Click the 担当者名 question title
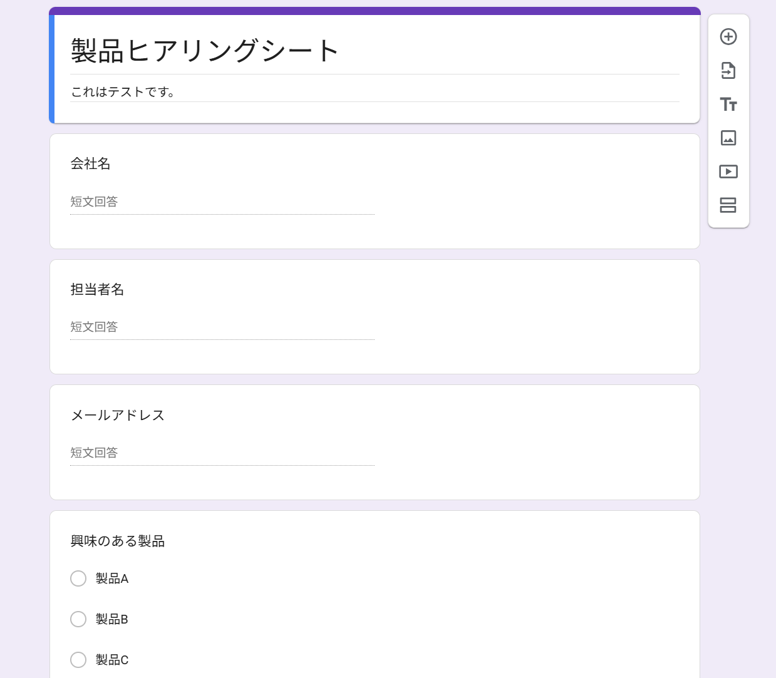Image resolution: width=776 pixels, height=678 pixels. tap(98, 290)
